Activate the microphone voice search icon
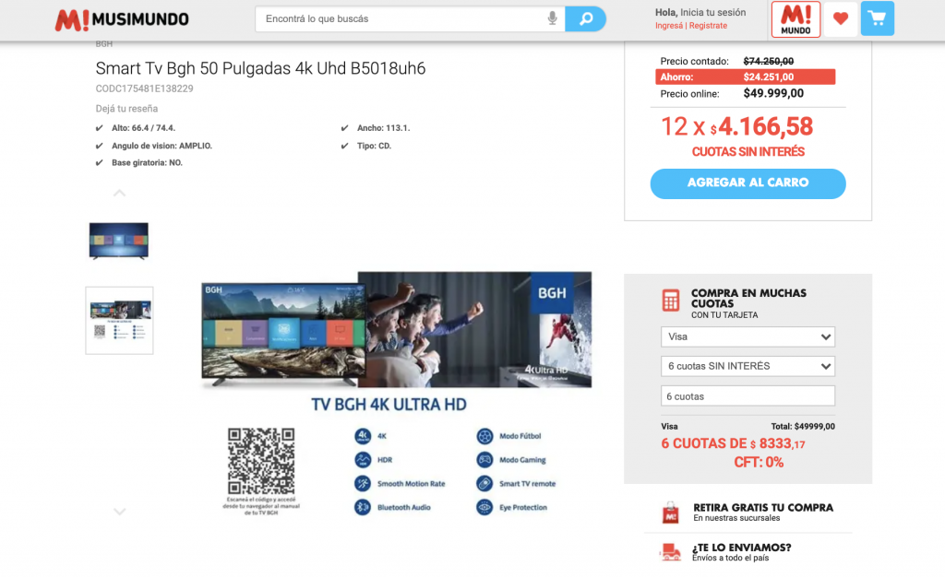945x578 pixels. 552,18
